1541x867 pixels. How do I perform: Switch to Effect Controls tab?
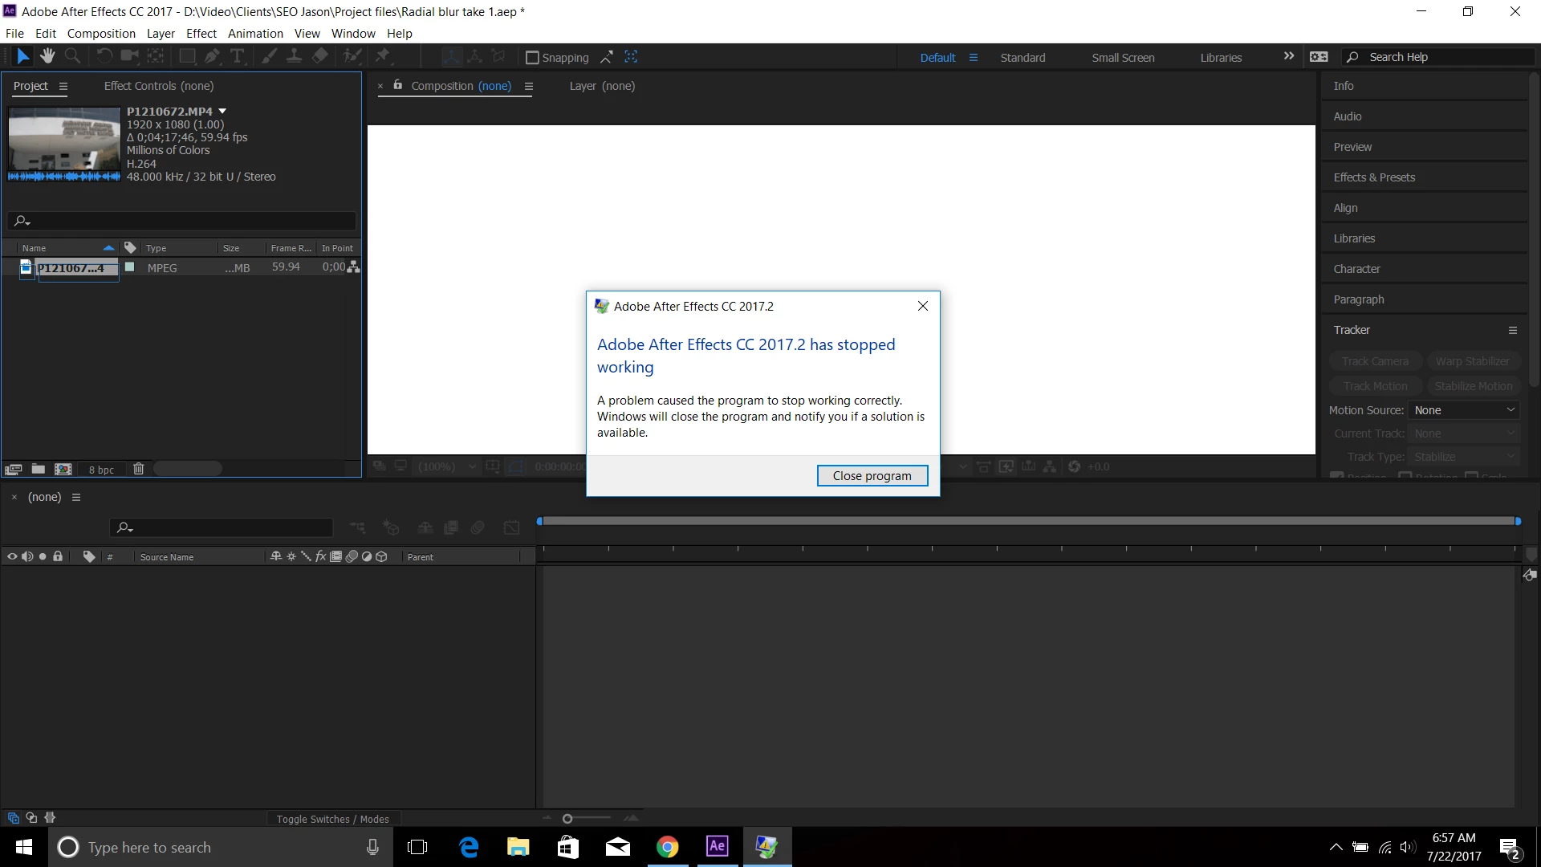pyautogui.click(x=159, y=86)
